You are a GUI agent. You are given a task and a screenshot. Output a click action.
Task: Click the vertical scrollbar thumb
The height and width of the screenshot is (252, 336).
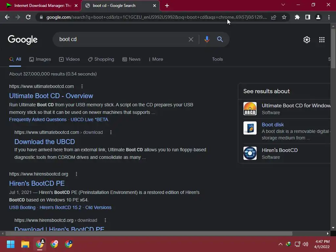[333, 49]
